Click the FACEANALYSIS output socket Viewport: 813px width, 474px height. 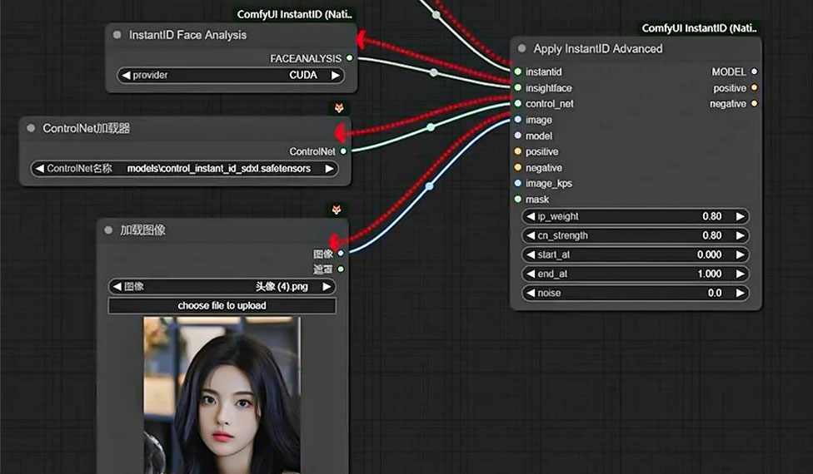(x=350, y=58)
